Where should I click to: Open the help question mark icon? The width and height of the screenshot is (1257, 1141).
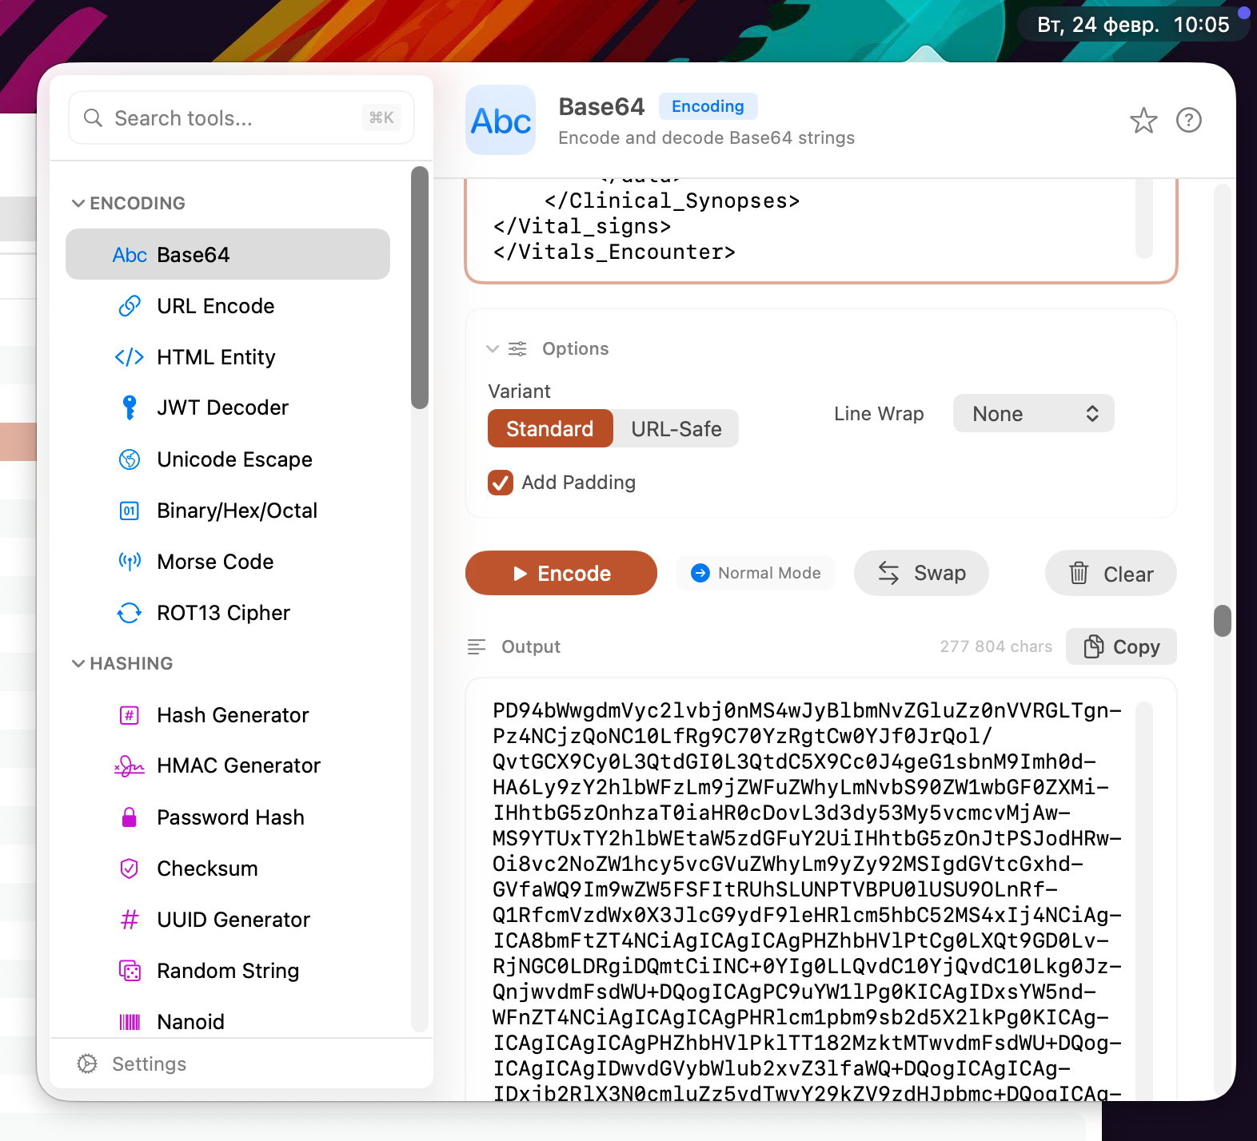(1188, 121)
